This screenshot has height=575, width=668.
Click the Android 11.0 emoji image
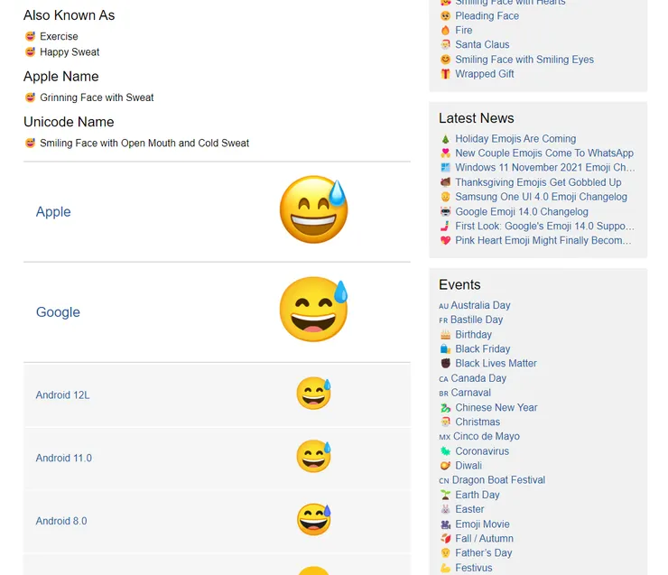pyautogui.click(x=313, y=456)
